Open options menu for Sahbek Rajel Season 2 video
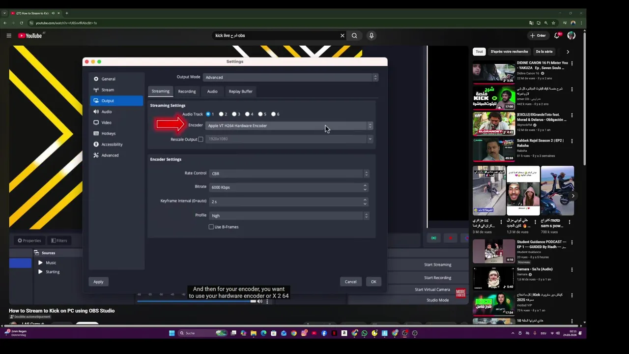Screen dimensions: 629x354 (572, 141)
